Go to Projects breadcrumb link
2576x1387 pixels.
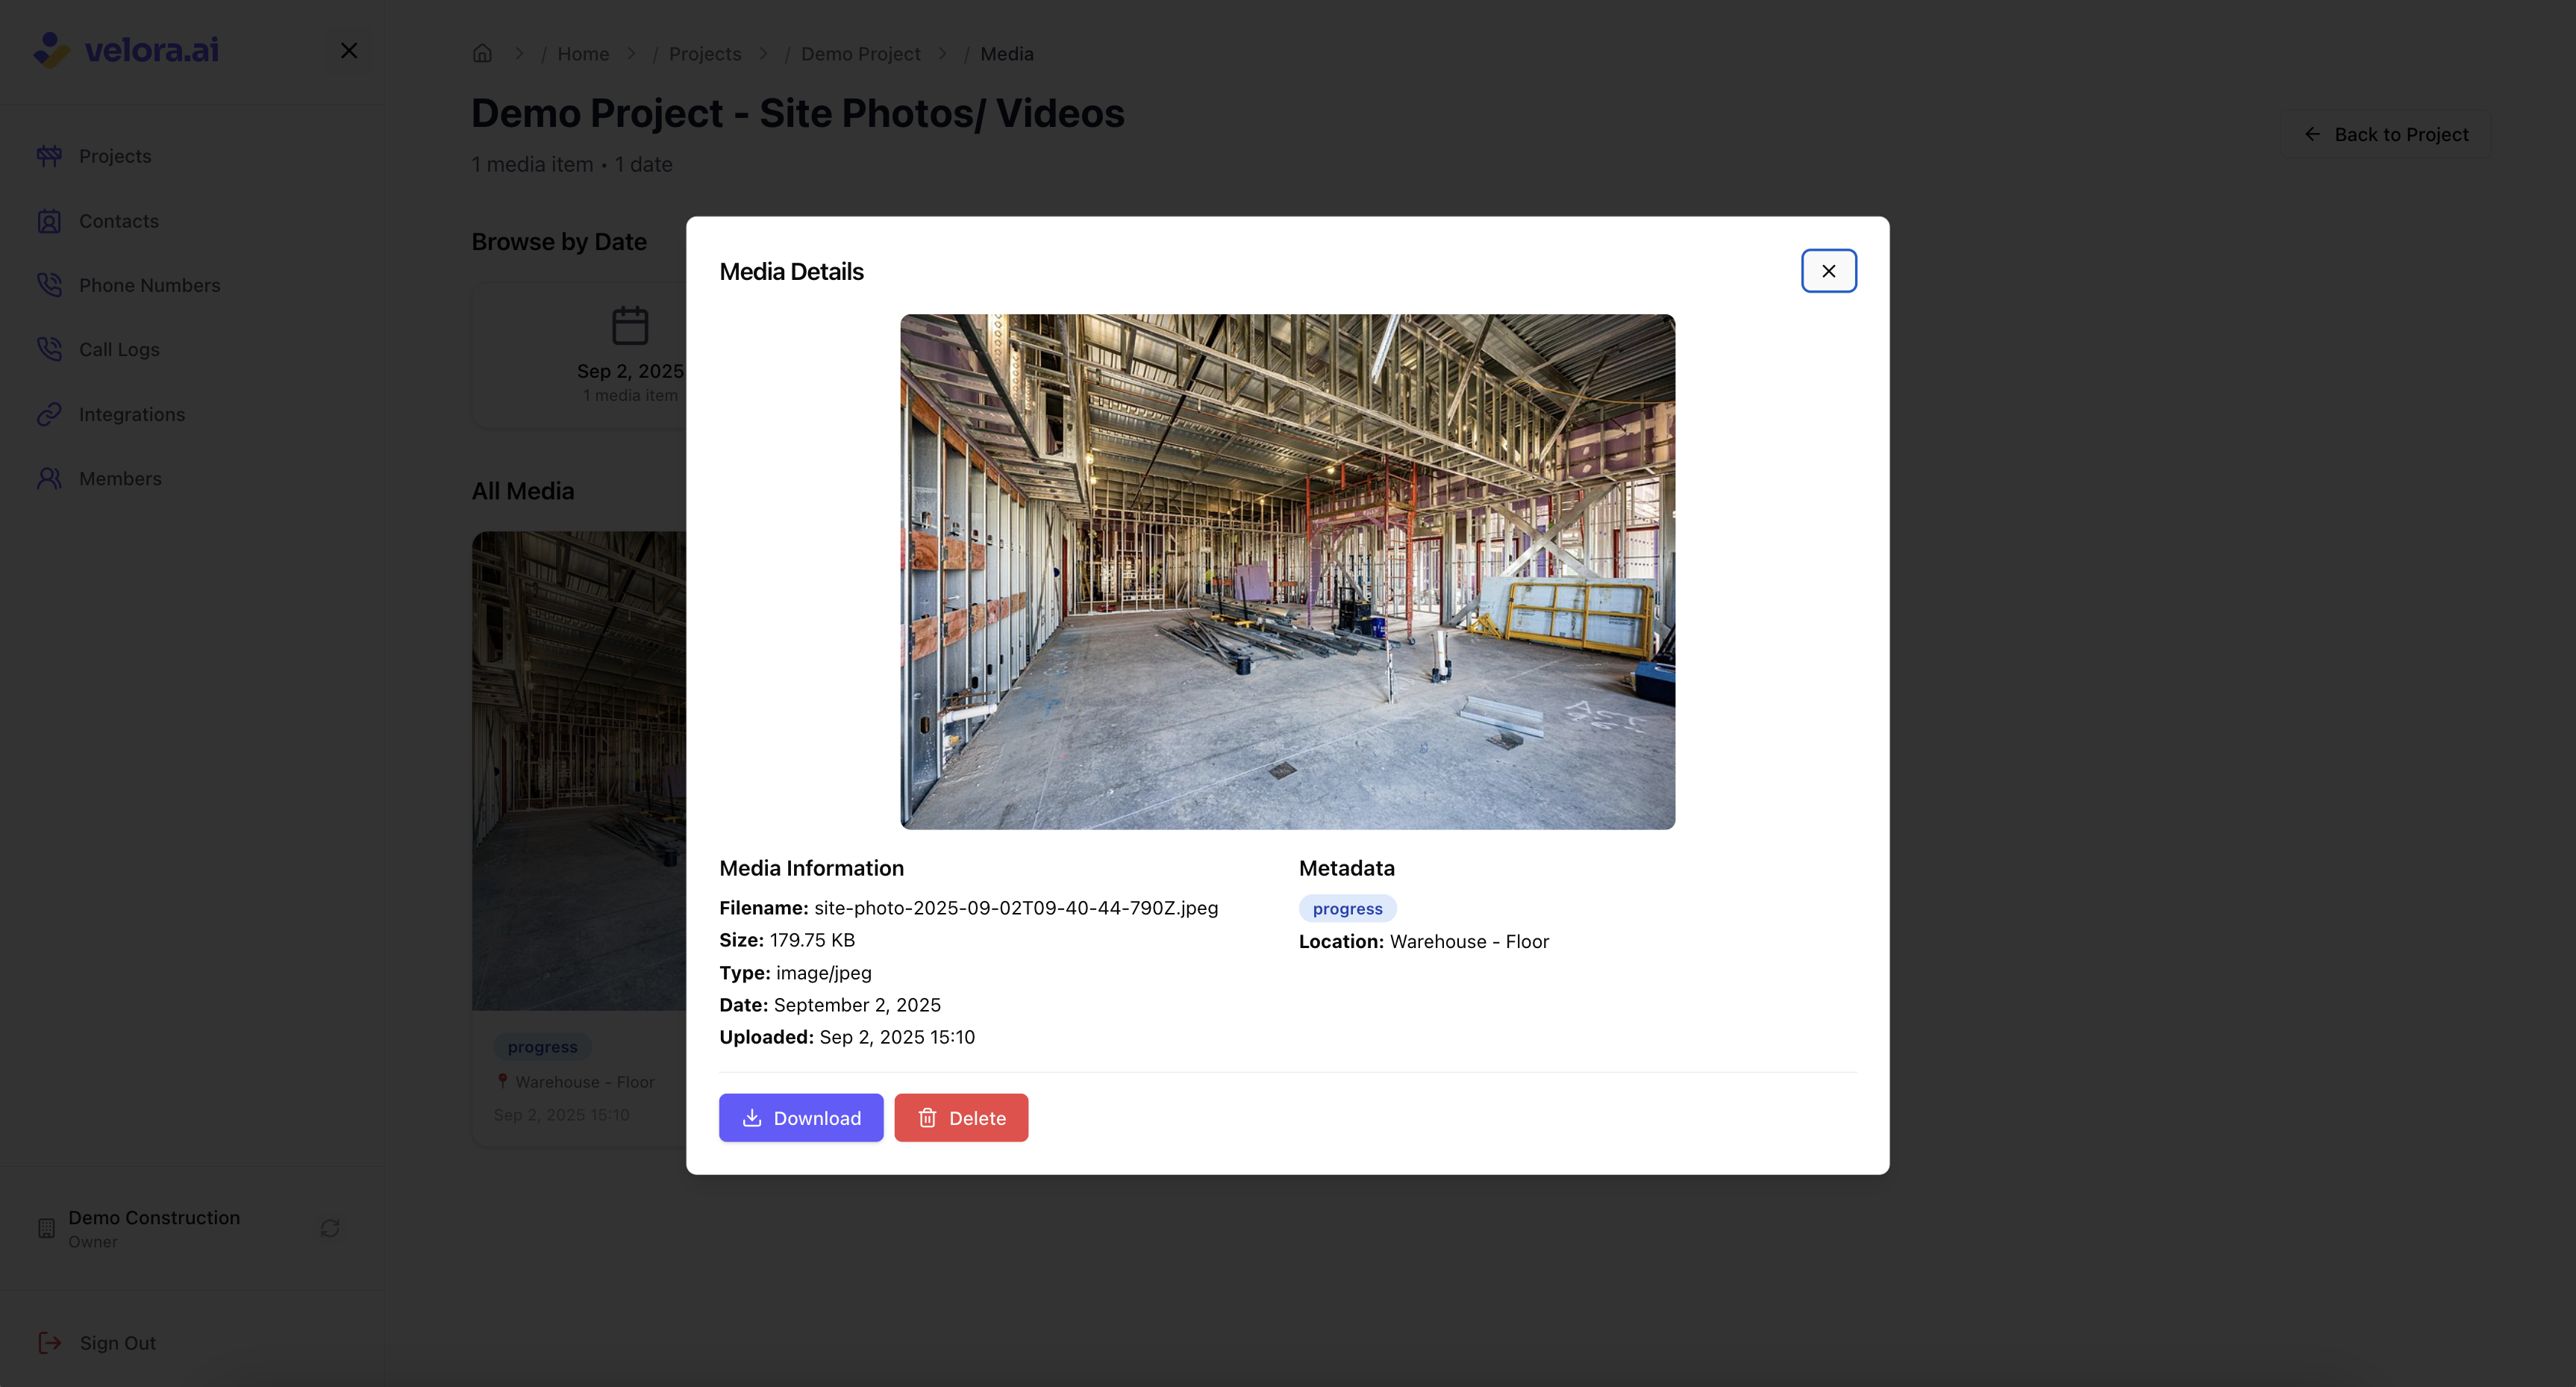(x=705, y=53)
